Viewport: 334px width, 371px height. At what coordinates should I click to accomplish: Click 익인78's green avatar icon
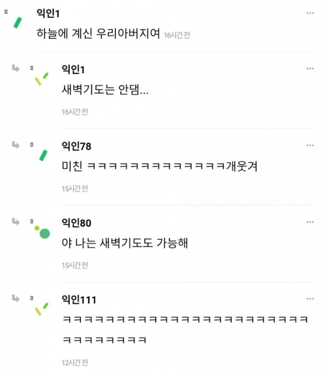[x=43, y=155]
